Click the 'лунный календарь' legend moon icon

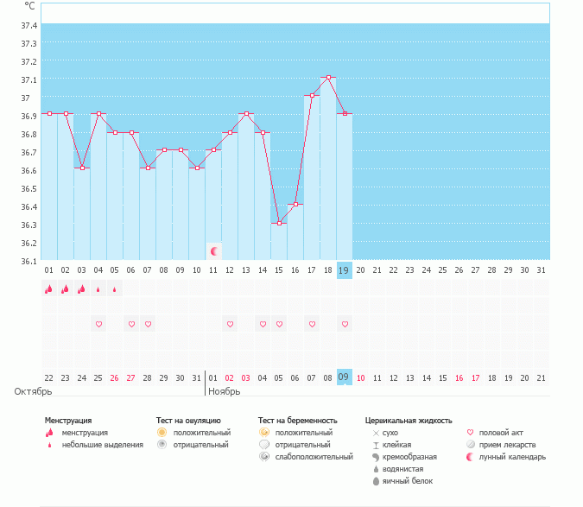point(470,456)
